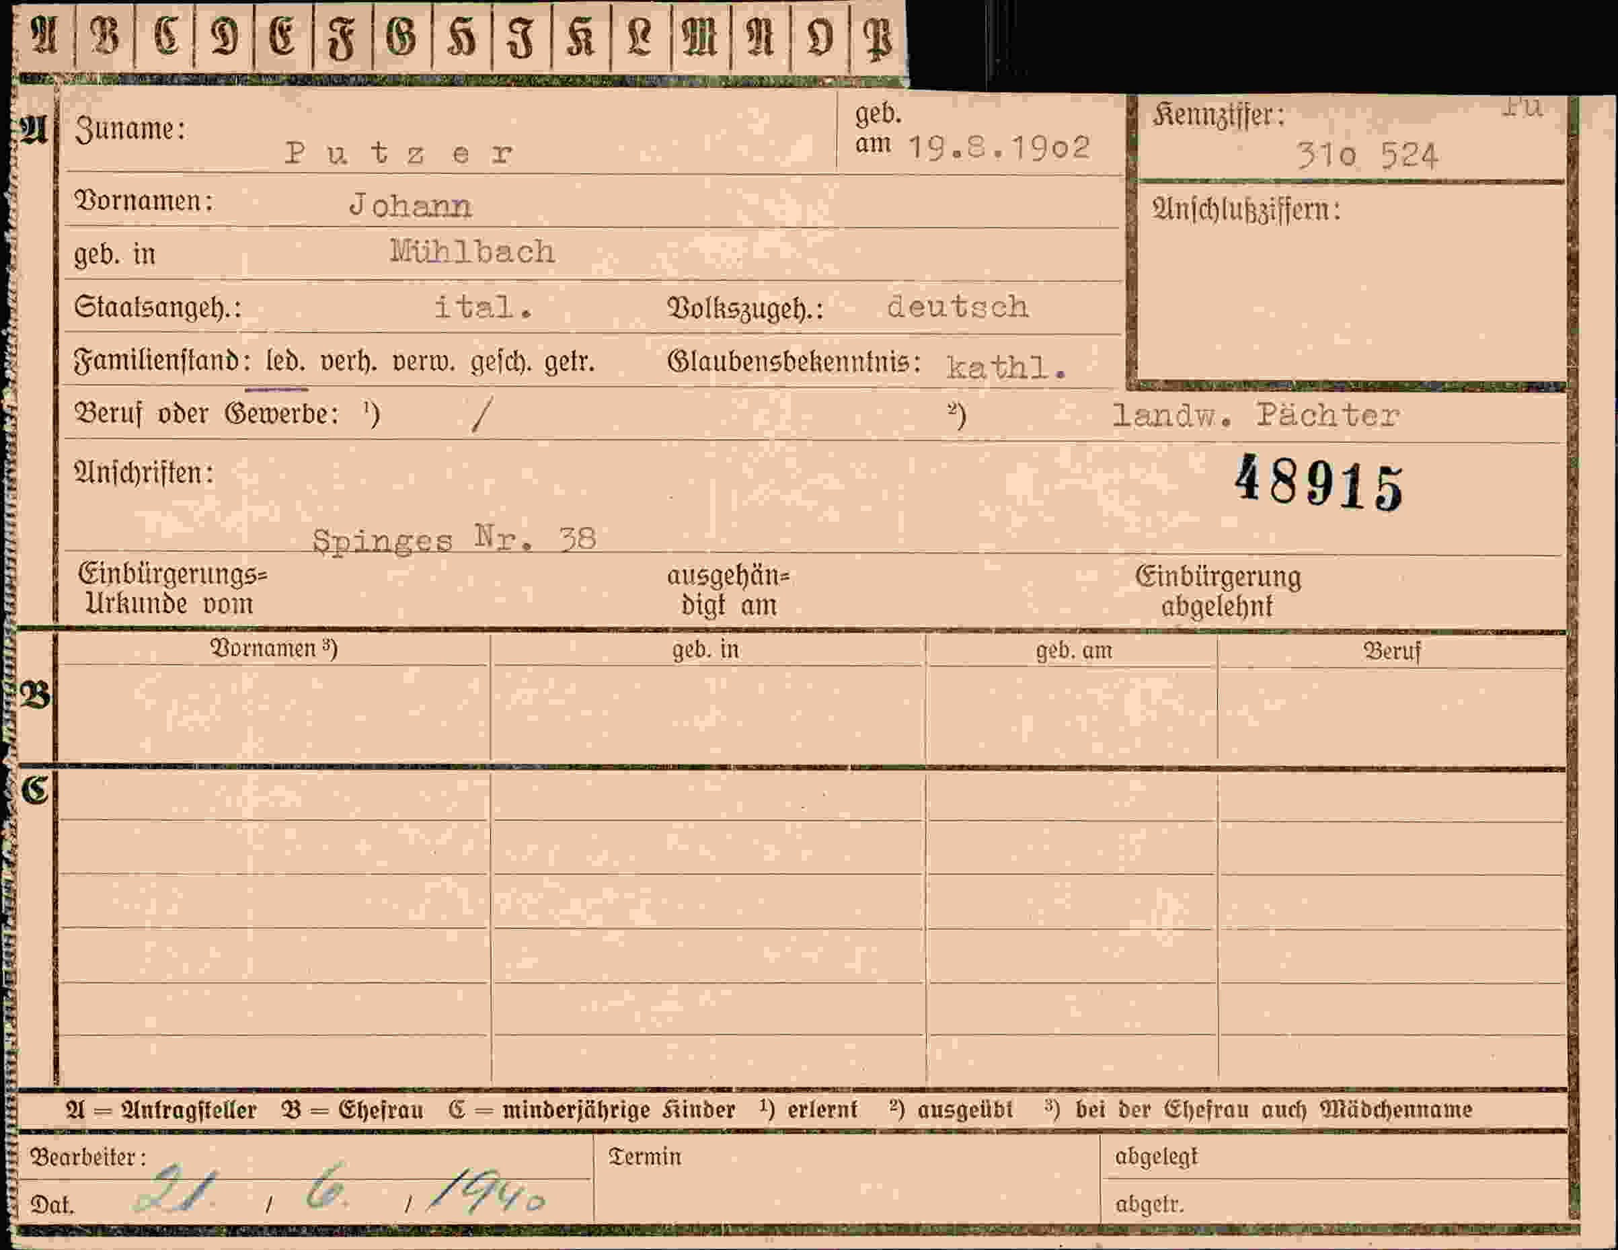1618x1250 pixels.
Task: Click the "Vornamen 3)" column header
Action: [274, 648]
